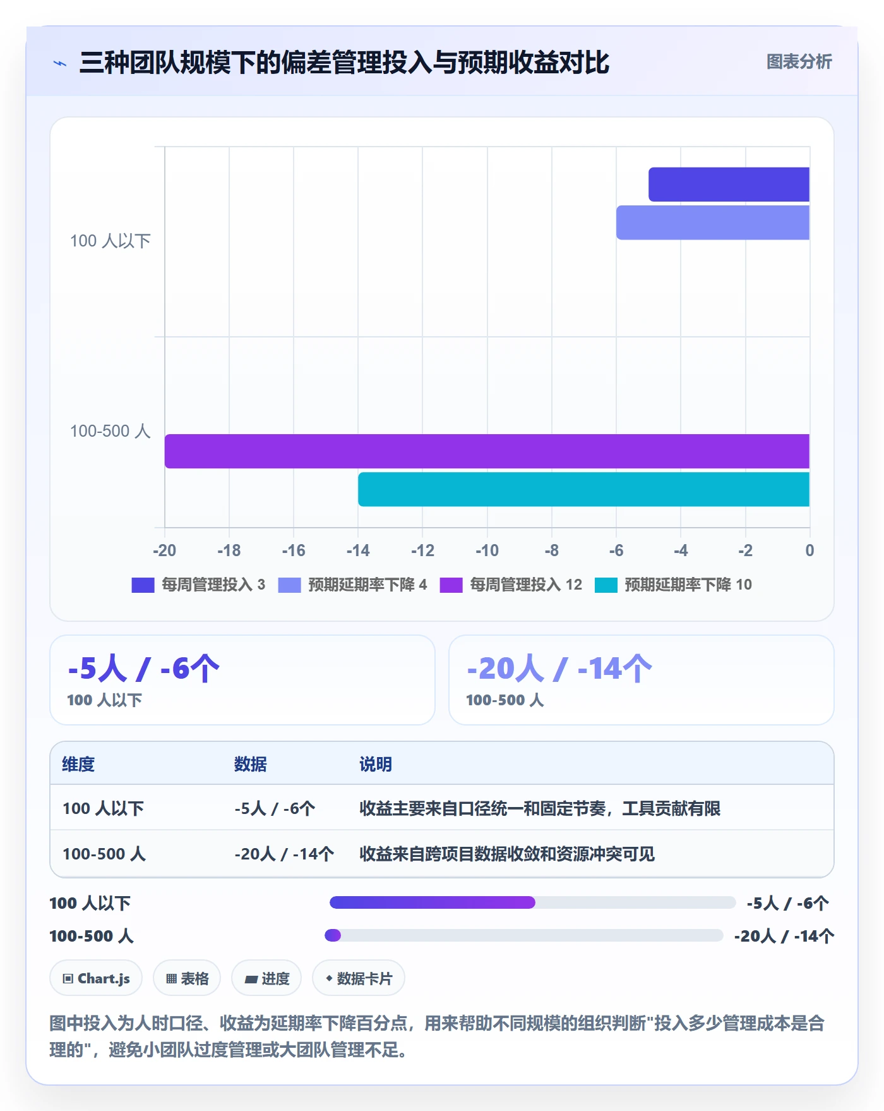The height and width of the screenshot is (1111, 884).
Task: Click y-axis label 100-500 人 on chart
Action: (110, 431)
